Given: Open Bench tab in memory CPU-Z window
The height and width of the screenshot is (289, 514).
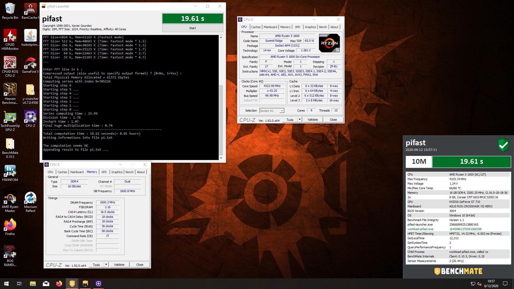Looking at the screenshot, I should pos(129,172).
